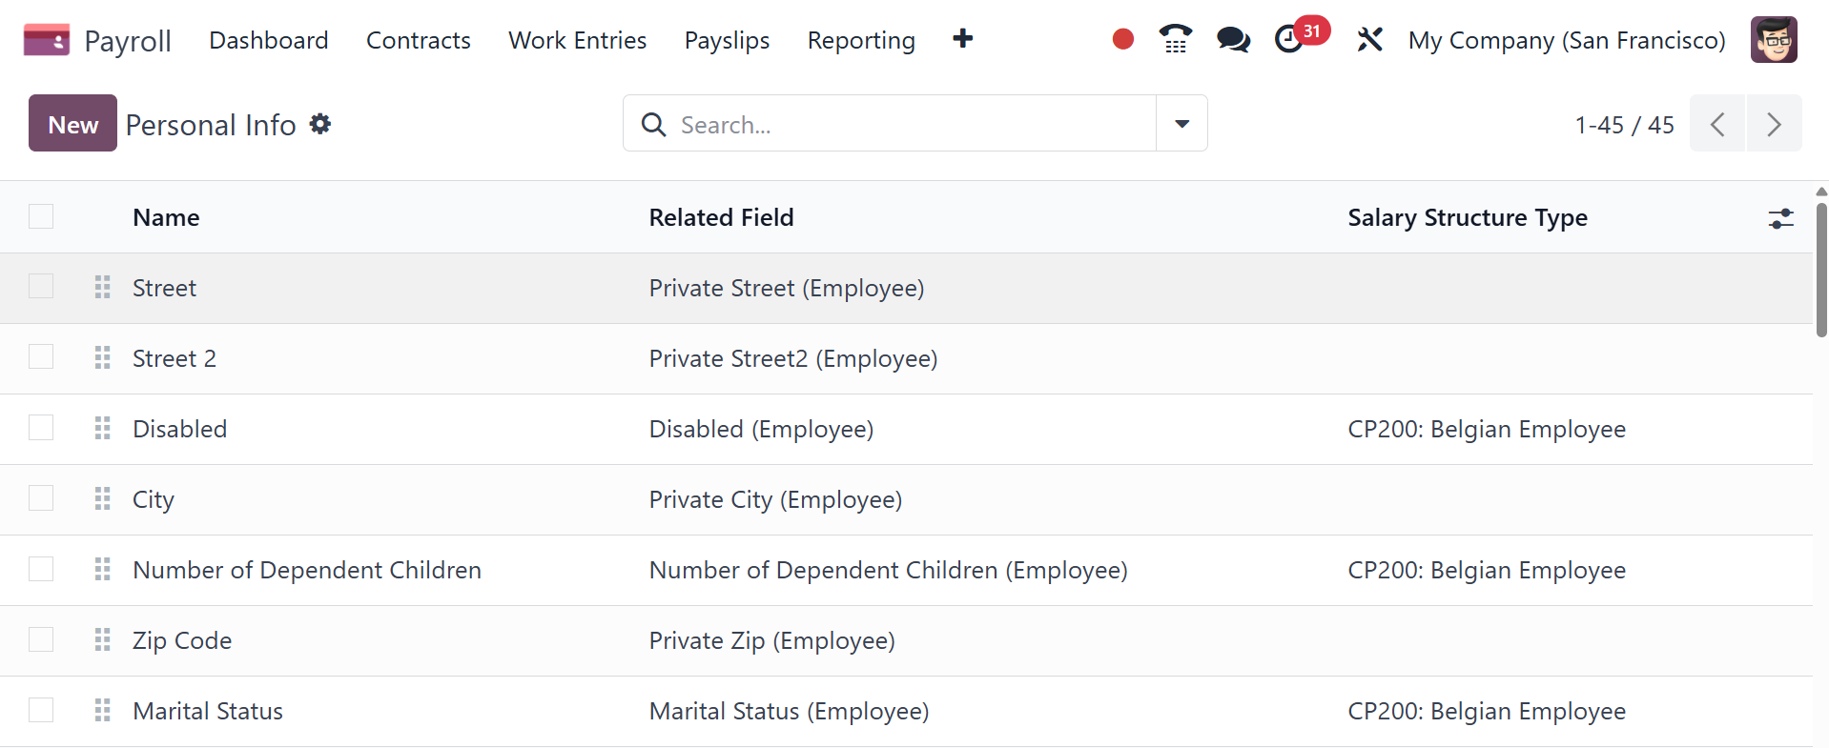Click the New button

72,124
